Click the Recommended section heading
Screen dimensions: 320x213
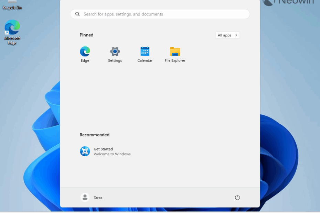click(95, 135)
